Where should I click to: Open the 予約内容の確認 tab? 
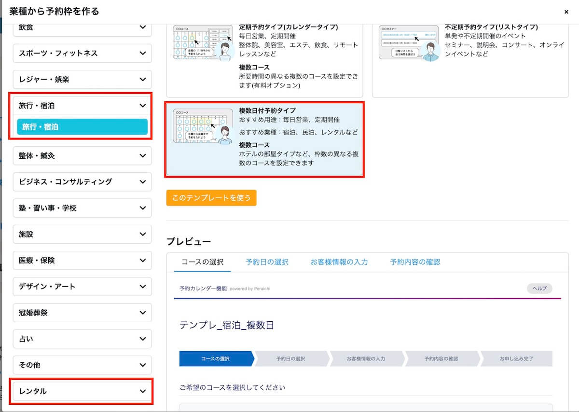coord(415,262)
